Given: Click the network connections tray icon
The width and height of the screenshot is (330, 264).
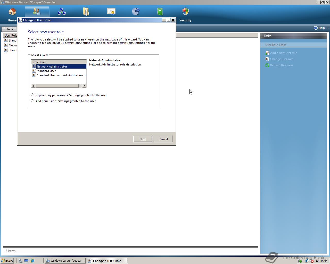Looking at the screenshot, I should coord(307,261).
